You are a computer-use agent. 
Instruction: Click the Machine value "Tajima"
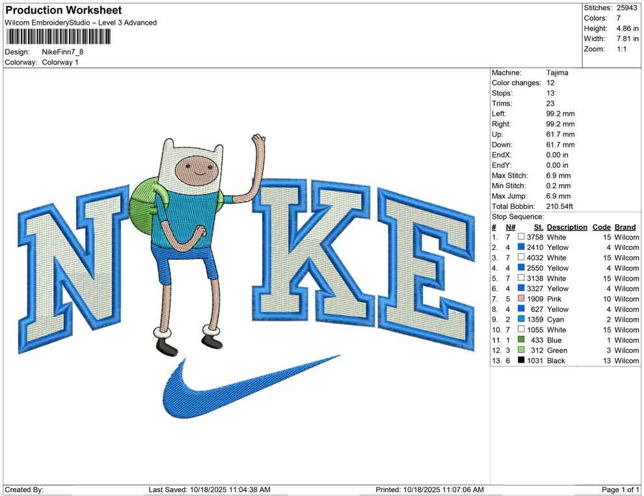[x=557, y=72]
